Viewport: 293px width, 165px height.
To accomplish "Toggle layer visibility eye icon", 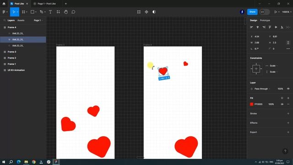I will coord(288,88).
